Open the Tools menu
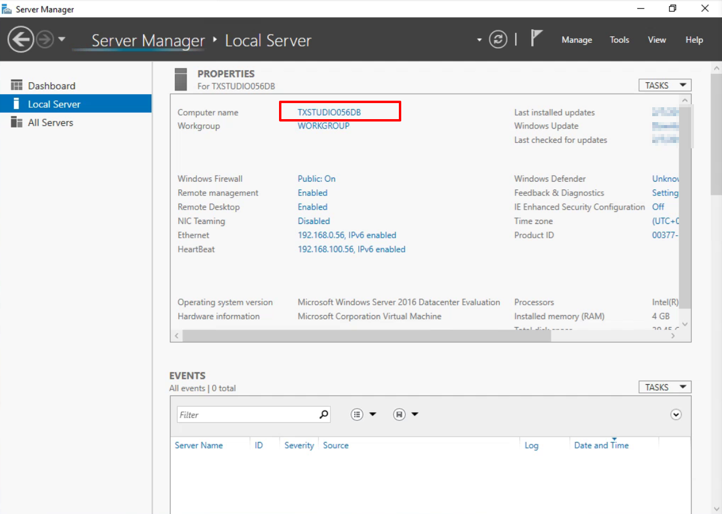Viewport: 722px width, 514px height. (x=619, y=40)
